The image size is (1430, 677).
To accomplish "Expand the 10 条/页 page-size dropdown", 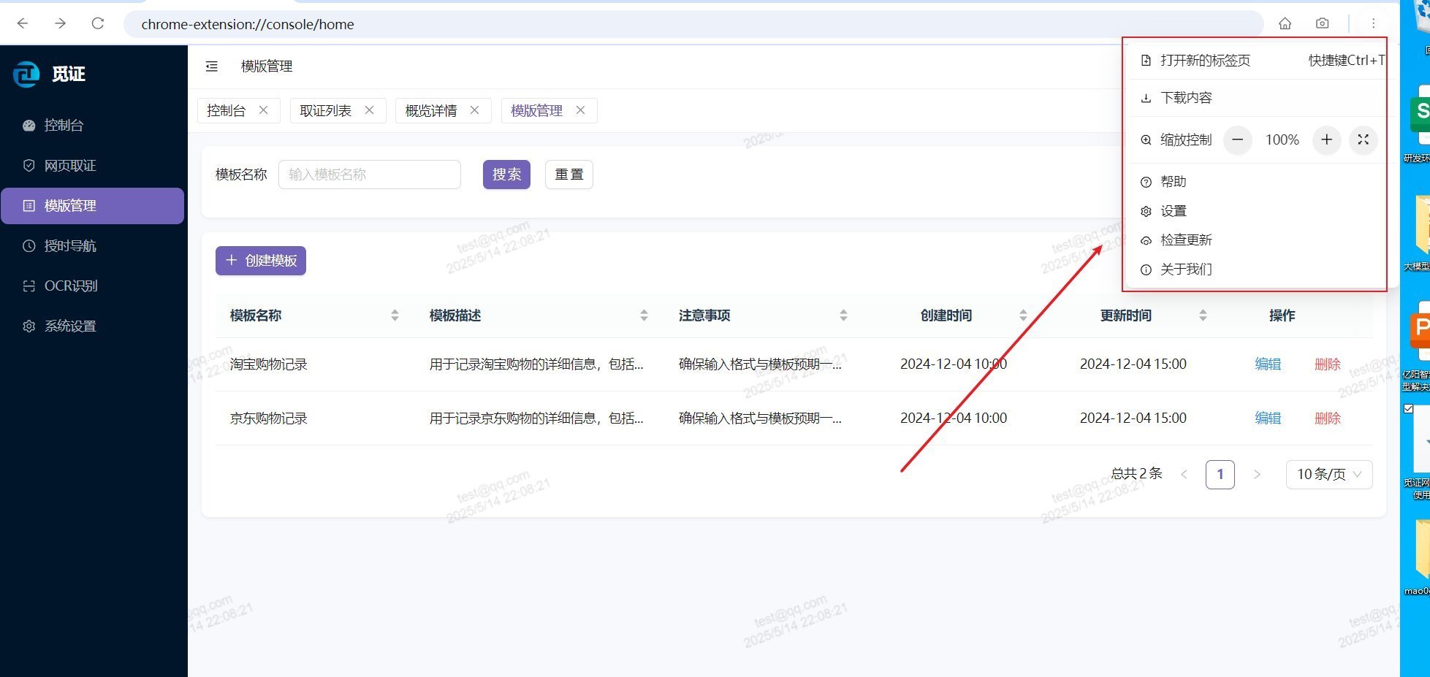I will (x=1328, y=474).
